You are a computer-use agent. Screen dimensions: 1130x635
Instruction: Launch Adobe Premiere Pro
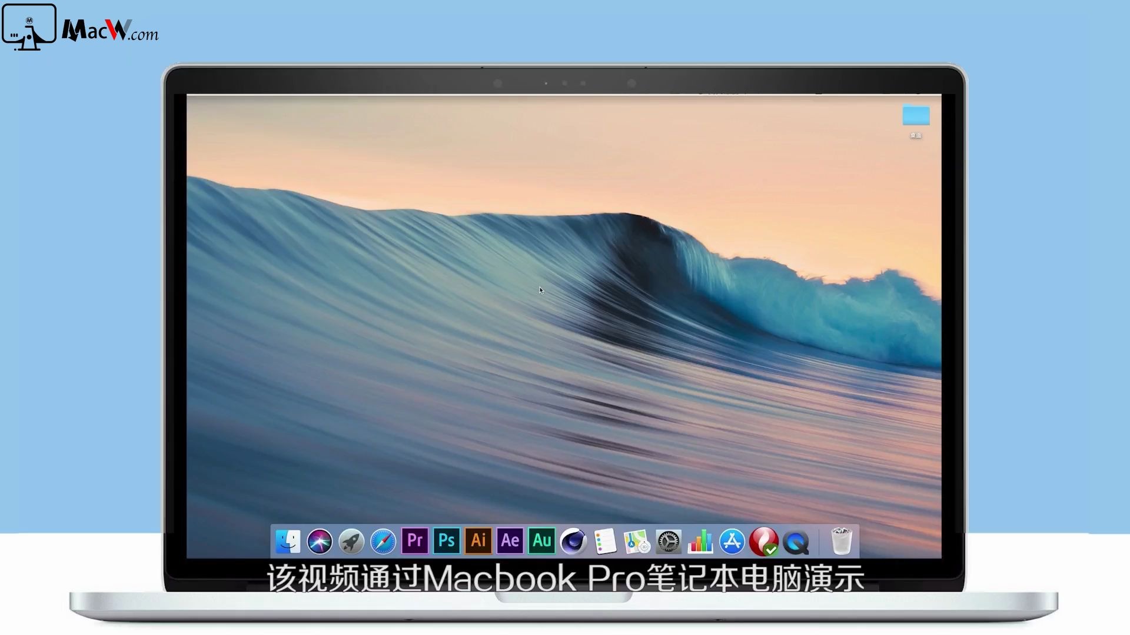[x=414, y=540]
